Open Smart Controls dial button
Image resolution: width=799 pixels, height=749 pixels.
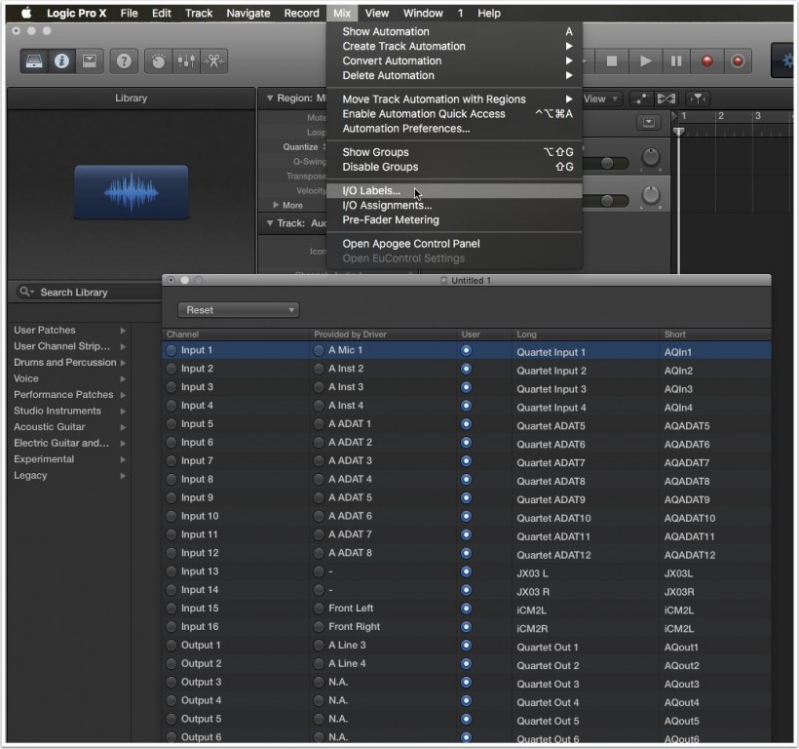pyautogui.click(x=159, y=61)
